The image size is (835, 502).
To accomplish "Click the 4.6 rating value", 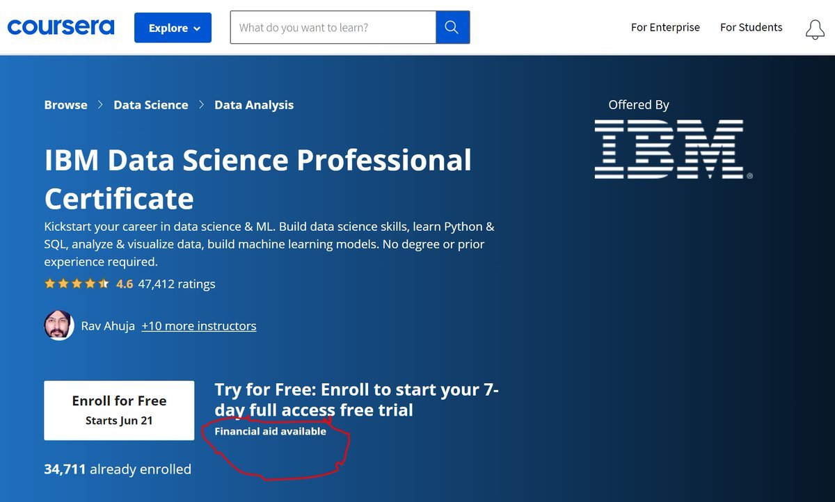I will [125, 284].
